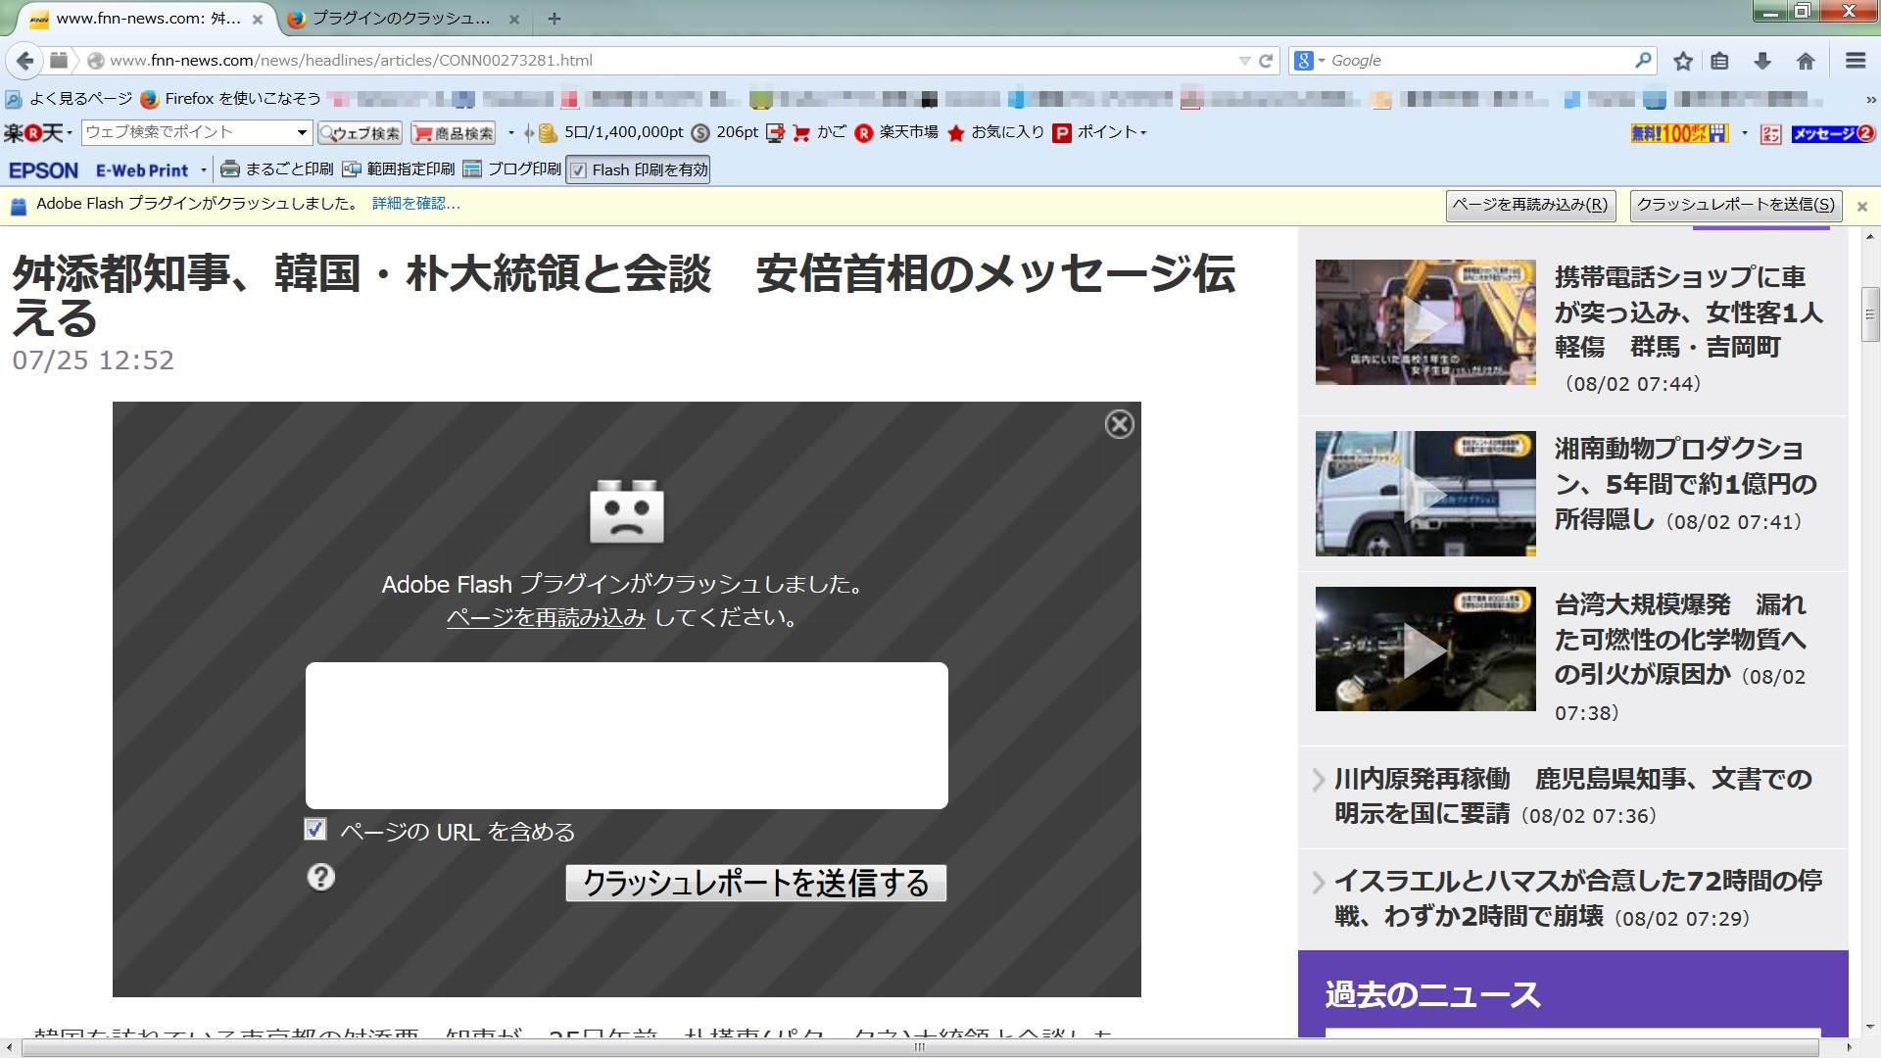1881x1058 pixels.
Task: Click the ページを再読み込み link in the crash overlay
Action: pos(546,618)
